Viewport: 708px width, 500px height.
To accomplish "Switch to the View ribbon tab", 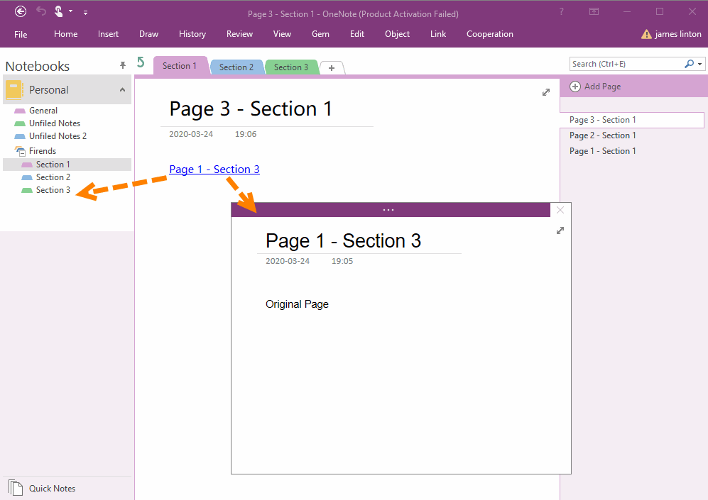I will [x=282, y=34].
